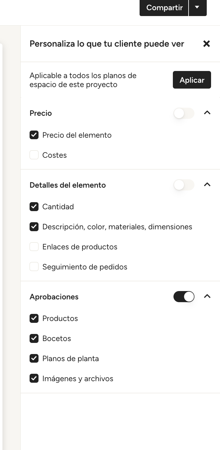Click the Compartir button
The image size is (220, 450).
(164, 8)
